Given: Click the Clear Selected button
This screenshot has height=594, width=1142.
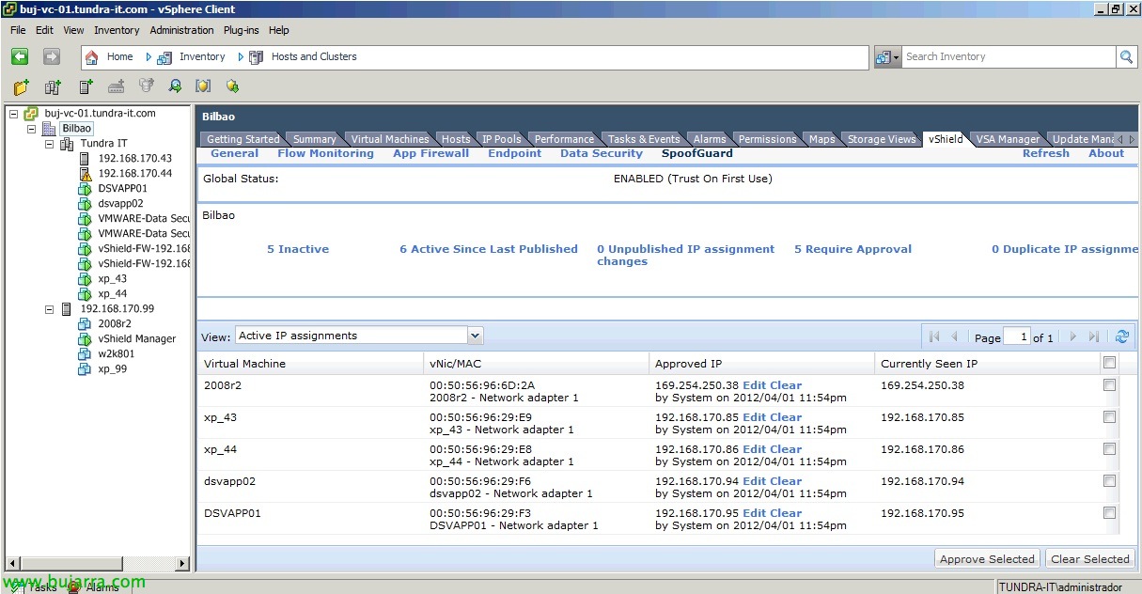Looking at the screenshot, I should point(1090,559).
